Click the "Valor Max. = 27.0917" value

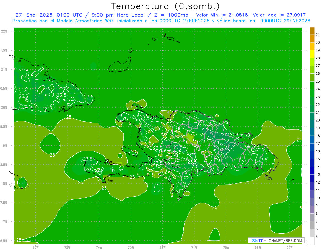pyautogui.click(x=279, y=15)
